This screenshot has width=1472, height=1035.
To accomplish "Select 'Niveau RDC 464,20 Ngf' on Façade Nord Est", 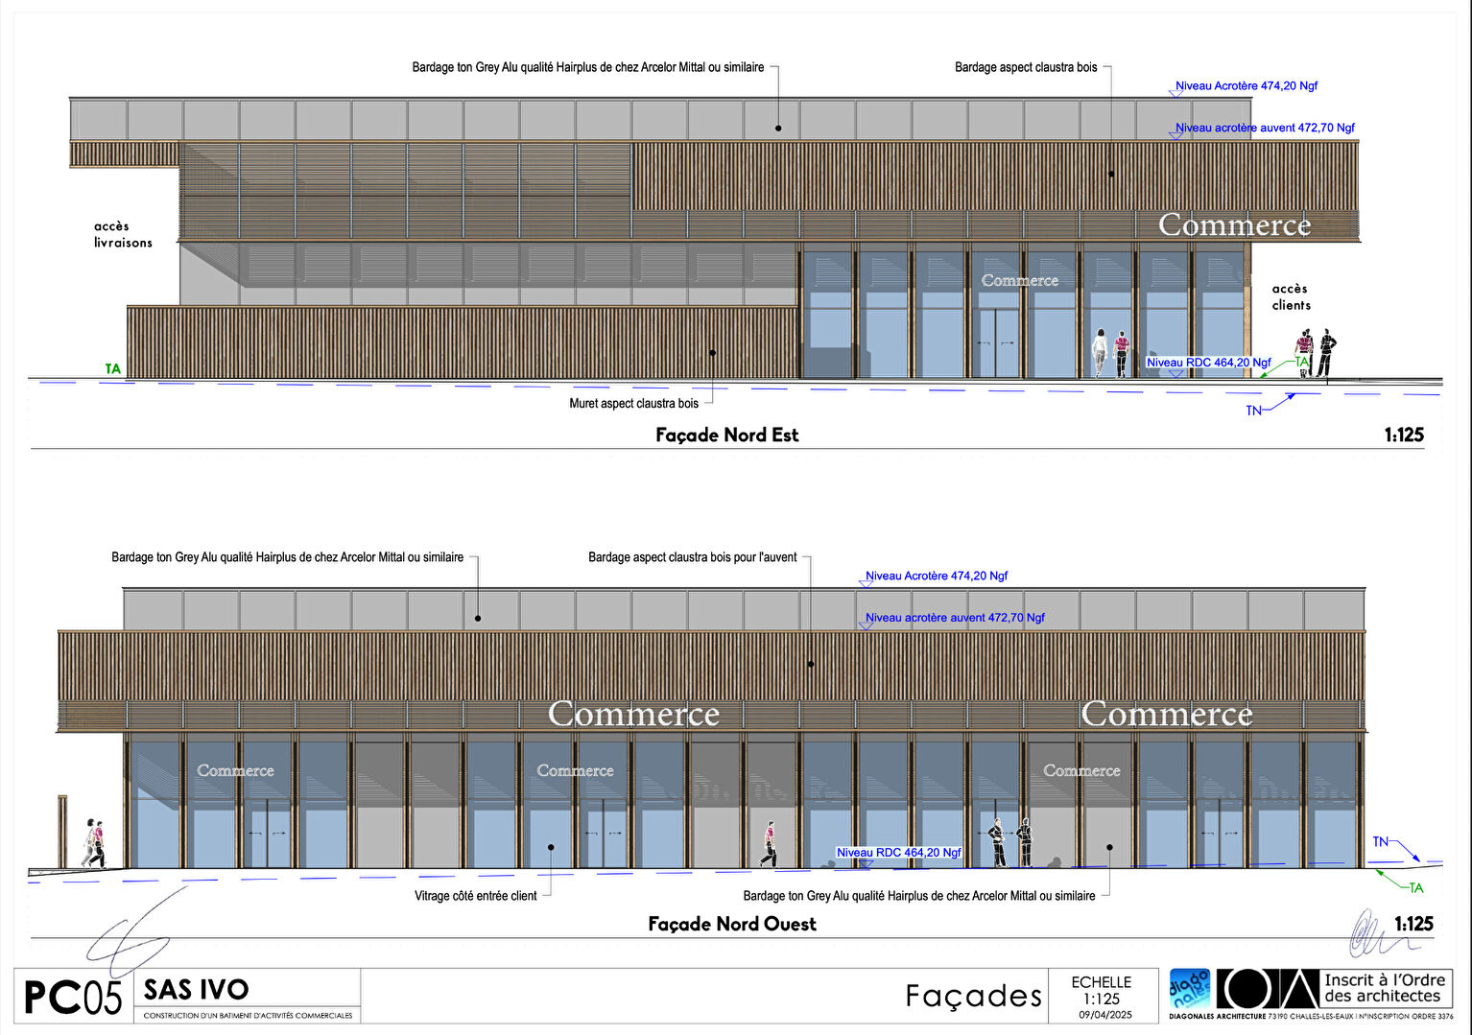I will 1209,363.
